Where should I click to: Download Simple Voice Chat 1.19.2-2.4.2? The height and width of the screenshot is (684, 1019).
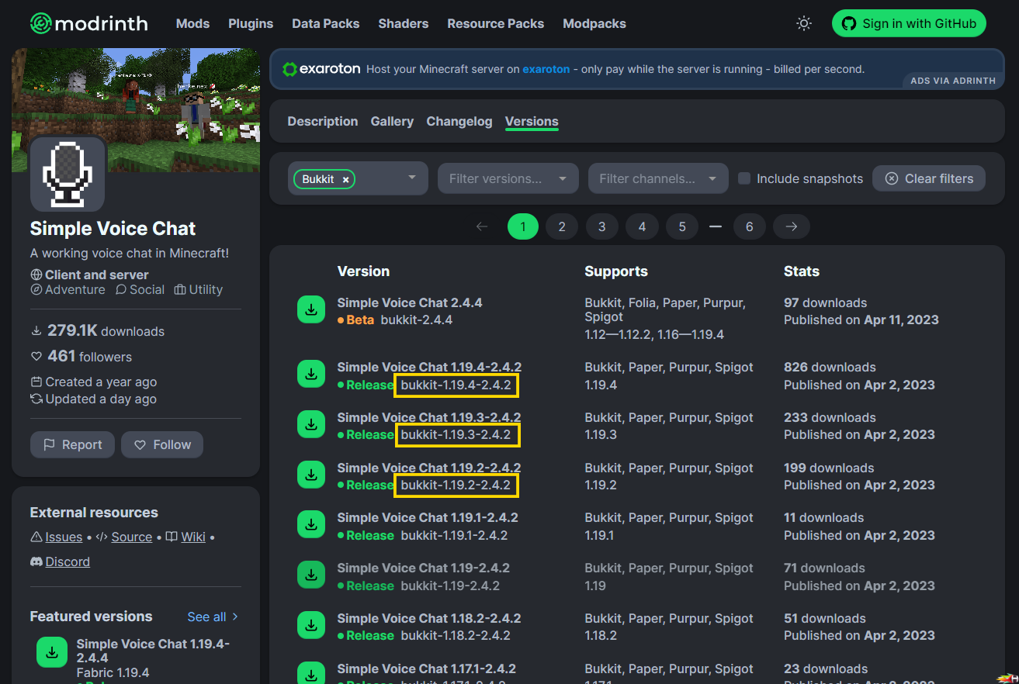[x=311, y=475]
